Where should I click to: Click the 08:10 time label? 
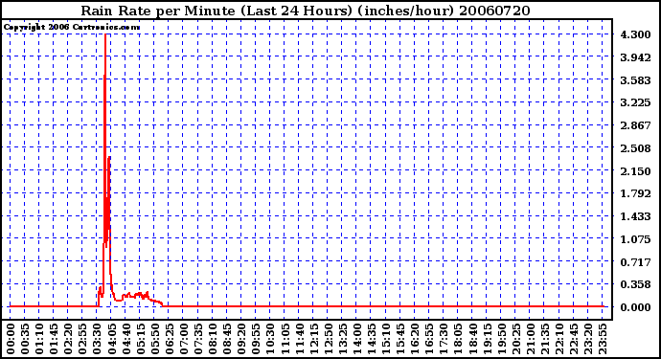coord(213,339)
